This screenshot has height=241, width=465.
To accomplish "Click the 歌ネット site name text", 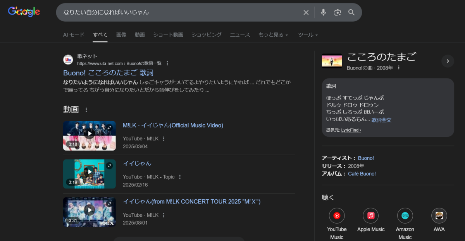I will click(87, 56).
